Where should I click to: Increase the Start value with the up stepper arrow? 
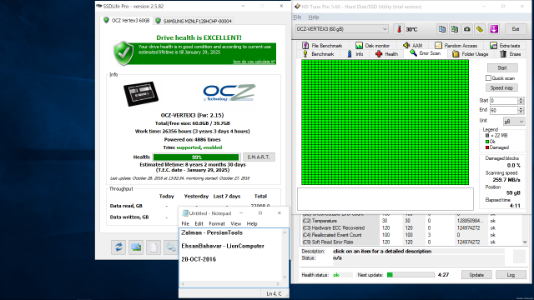[521, 99]
